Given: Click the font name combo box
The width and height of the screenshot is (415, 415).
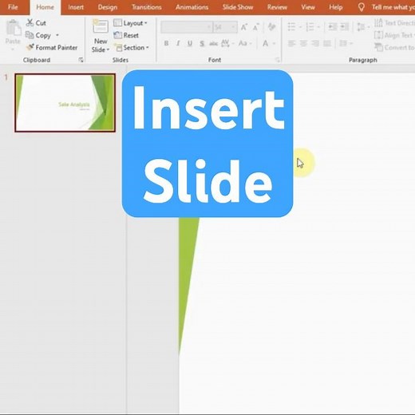Looking at the screenshot, I should [x=187, y=27].
